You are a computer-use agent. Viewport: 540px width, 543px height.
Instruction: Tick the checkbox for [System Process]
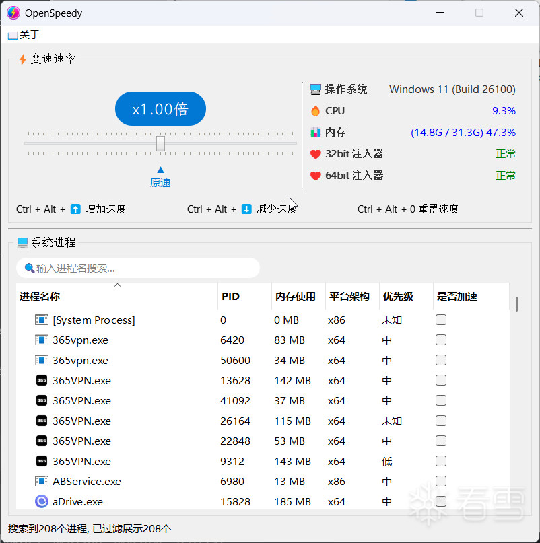pyautogui.click(x=441, y=320)
